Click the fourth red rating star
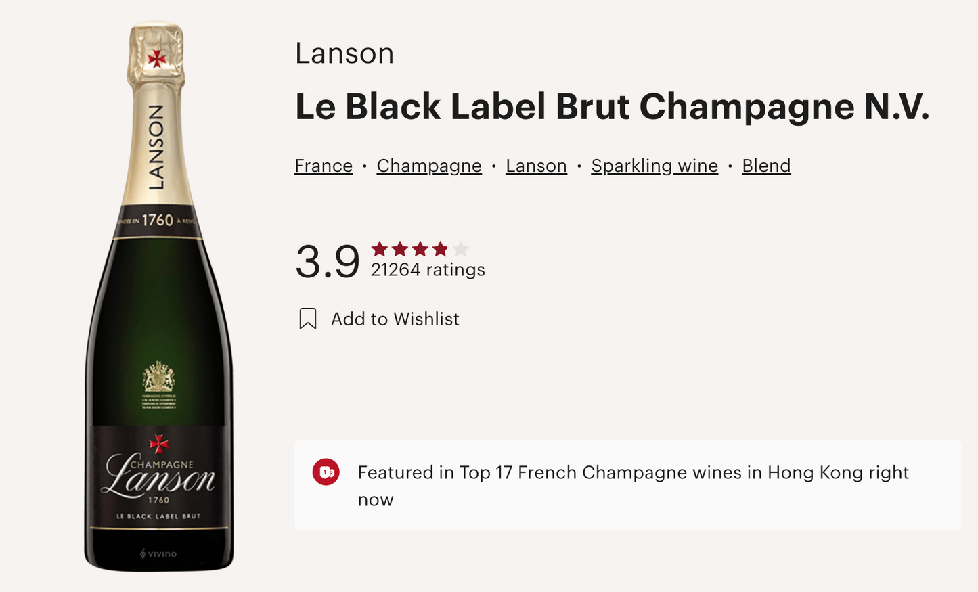Viewport: 978px width, 592px height. tap(441, 249)
